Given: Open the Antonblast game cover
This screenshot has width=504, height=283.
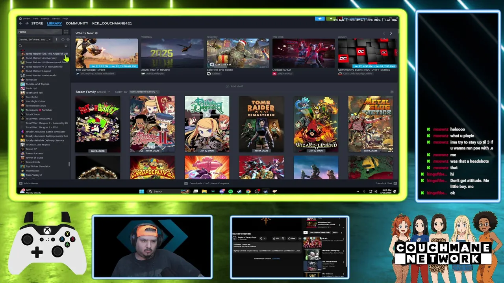Looking at the screenshot, I should click(x=98, y=124).
